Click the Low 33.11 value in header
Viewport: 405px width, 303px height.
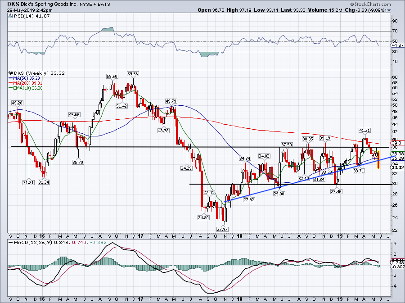coord(266,10)
